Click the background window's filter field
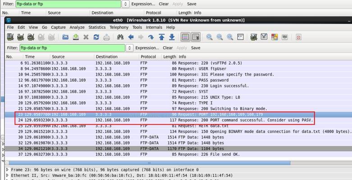 click(68, 4)
